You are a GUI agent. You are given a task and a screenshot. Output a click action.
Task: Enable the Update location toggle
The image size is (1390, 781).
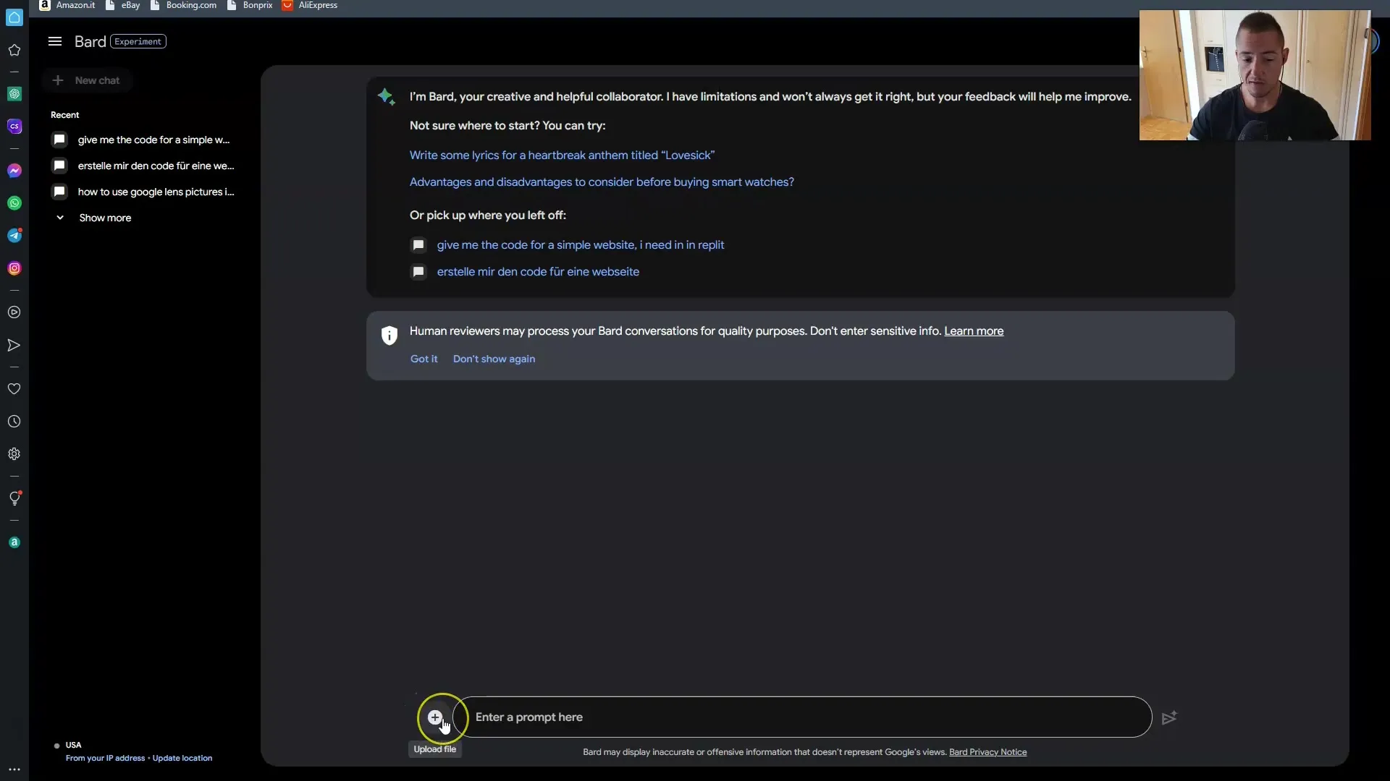click(182, 758)
